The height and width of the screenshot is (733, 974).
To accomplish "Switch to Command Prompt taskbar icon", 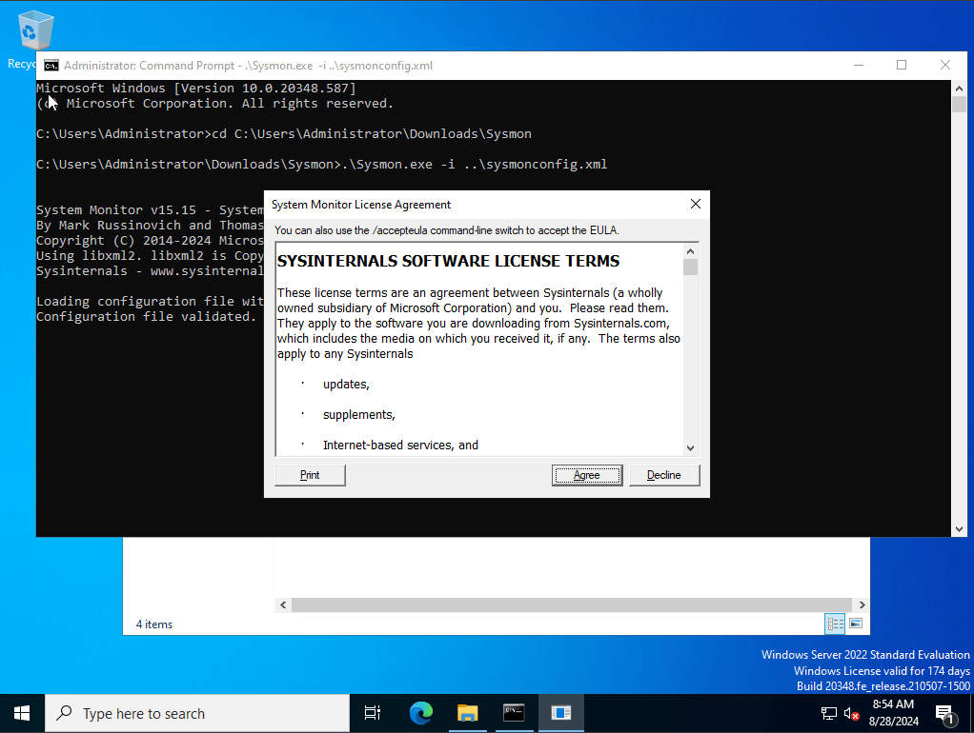I will pos(514,713).
